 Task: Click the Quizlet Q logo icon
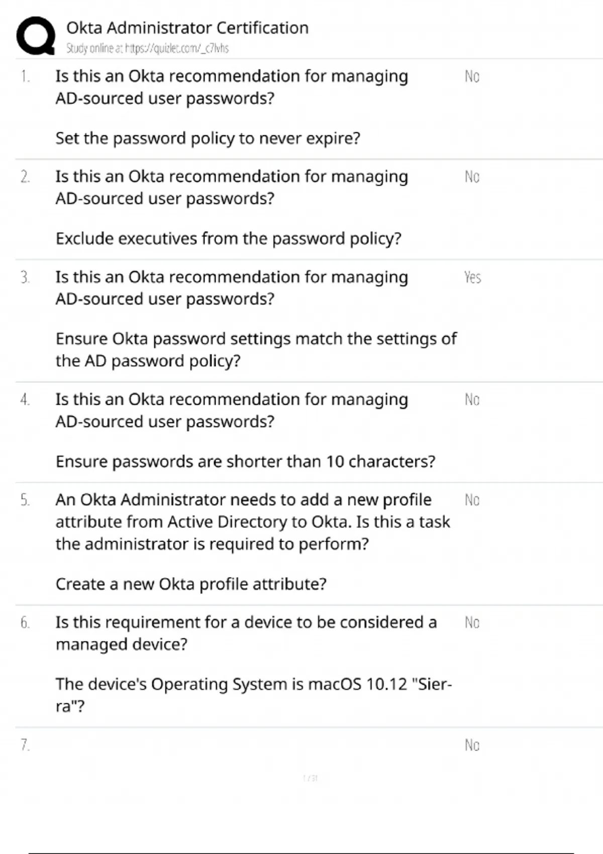click(36, 36)
